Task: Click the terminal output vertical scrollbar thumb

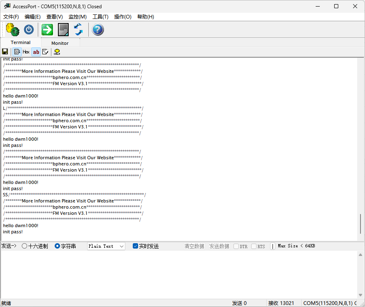Action: click(x=360, y=223)
